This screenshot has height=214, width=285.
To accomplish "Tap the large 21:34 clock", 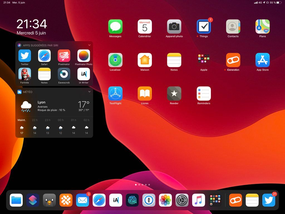I will [32, 24].
